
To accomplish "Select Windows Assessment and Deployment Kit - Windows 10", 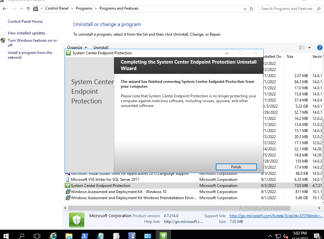I will pyautogui.click(x=118, y=192).
